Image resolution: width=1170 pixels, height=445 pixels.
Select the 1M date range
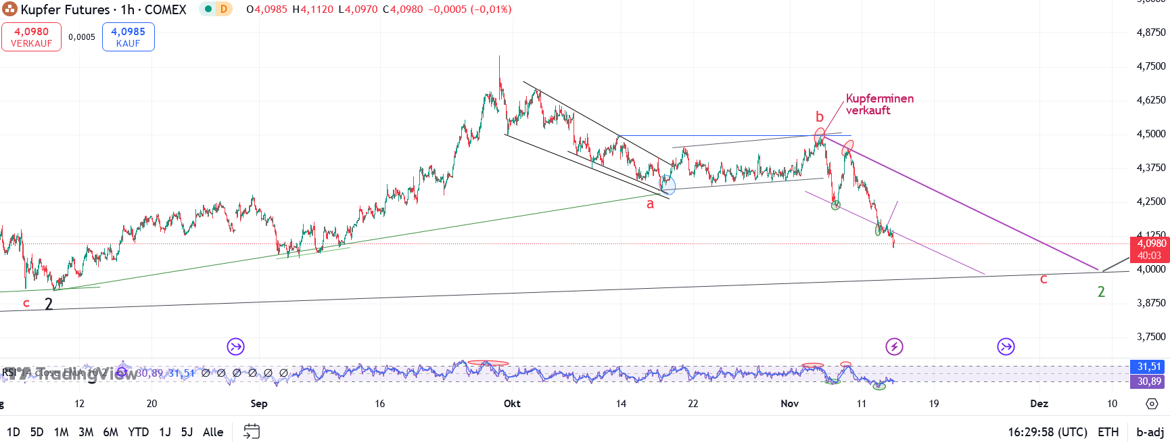[x=61, y=432]
